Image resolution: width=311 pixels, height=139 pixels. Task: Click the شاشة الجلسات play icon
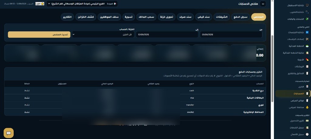(307, 32)
